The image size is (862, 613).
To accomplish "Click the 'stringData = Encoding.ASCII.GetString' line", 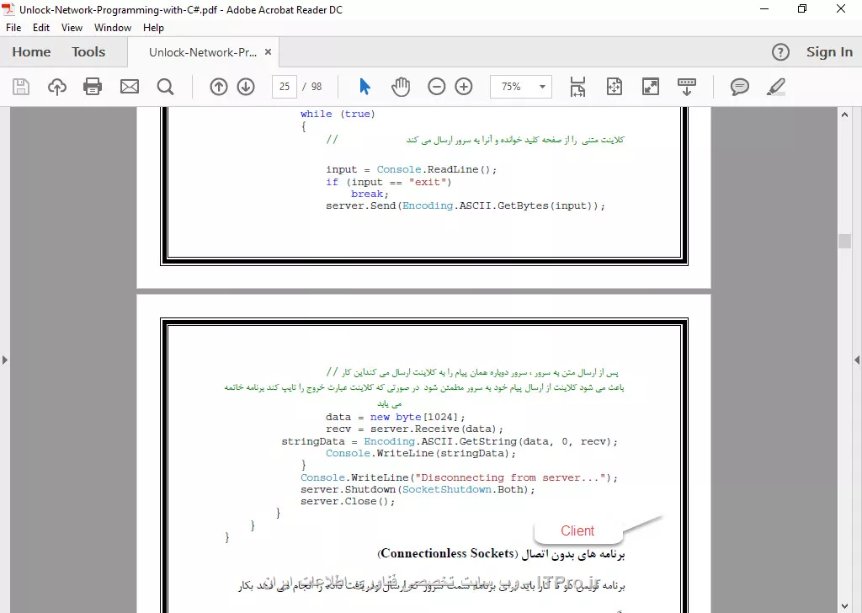I will tap(450, 441).
